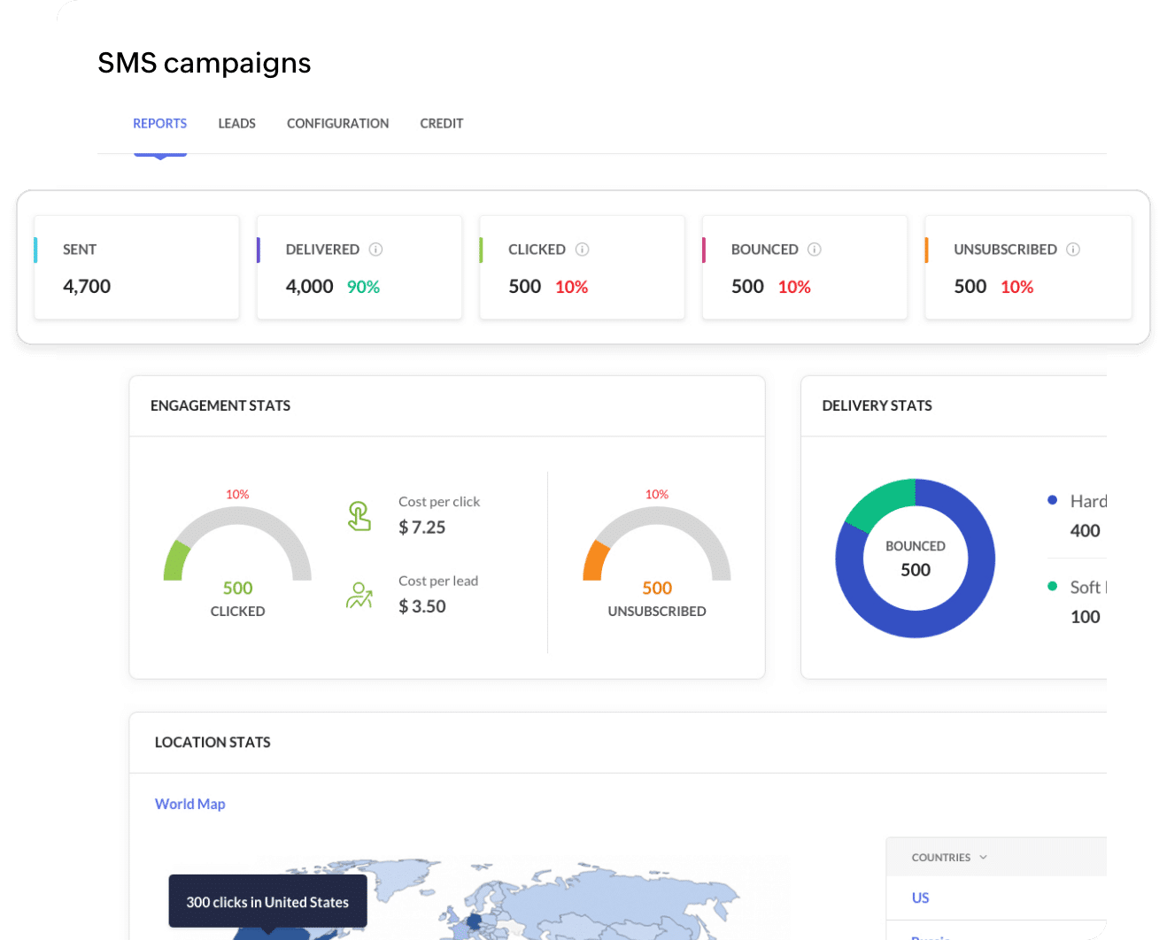Switch to the LEADS tab

pos(236,123)
